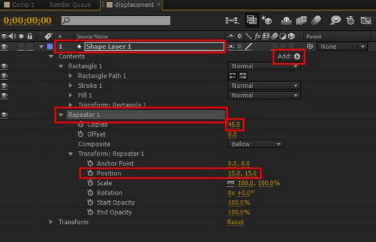Collapse the Repeater 1 group arrow

(61, 115)
